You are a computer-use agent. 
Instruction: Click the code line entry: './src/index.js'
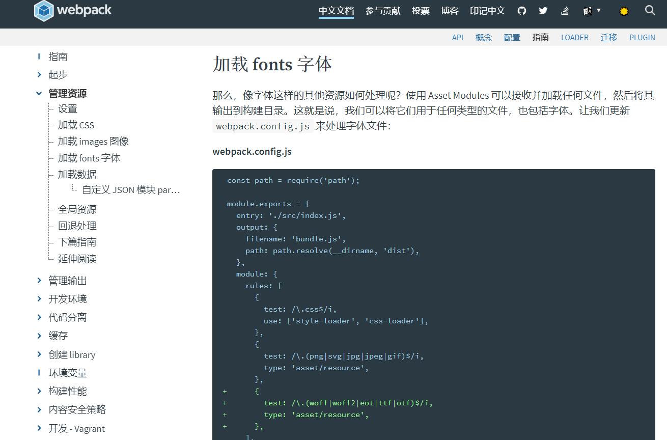291,215
